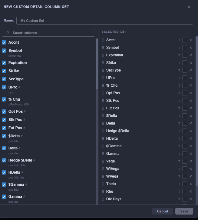This screenshot has height=220, width=198.
Task: Click the pos.hdg.$de field text
Action: [17, 165]
